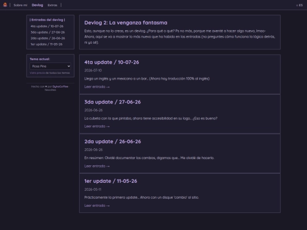This screenshot has width=307, height=230.
Task: Open the 4ta update / 10-07-26 heading
Action: click(x=111, y=62)
